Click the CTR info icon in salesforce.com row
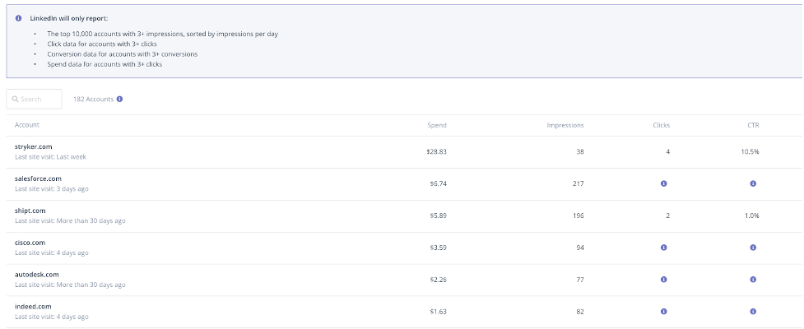The height and width of the screenshot is (329, 804). [x=753, y=183]
